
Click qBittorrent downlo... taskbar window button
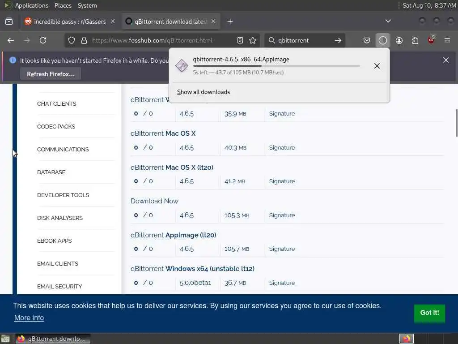point(53,339)
